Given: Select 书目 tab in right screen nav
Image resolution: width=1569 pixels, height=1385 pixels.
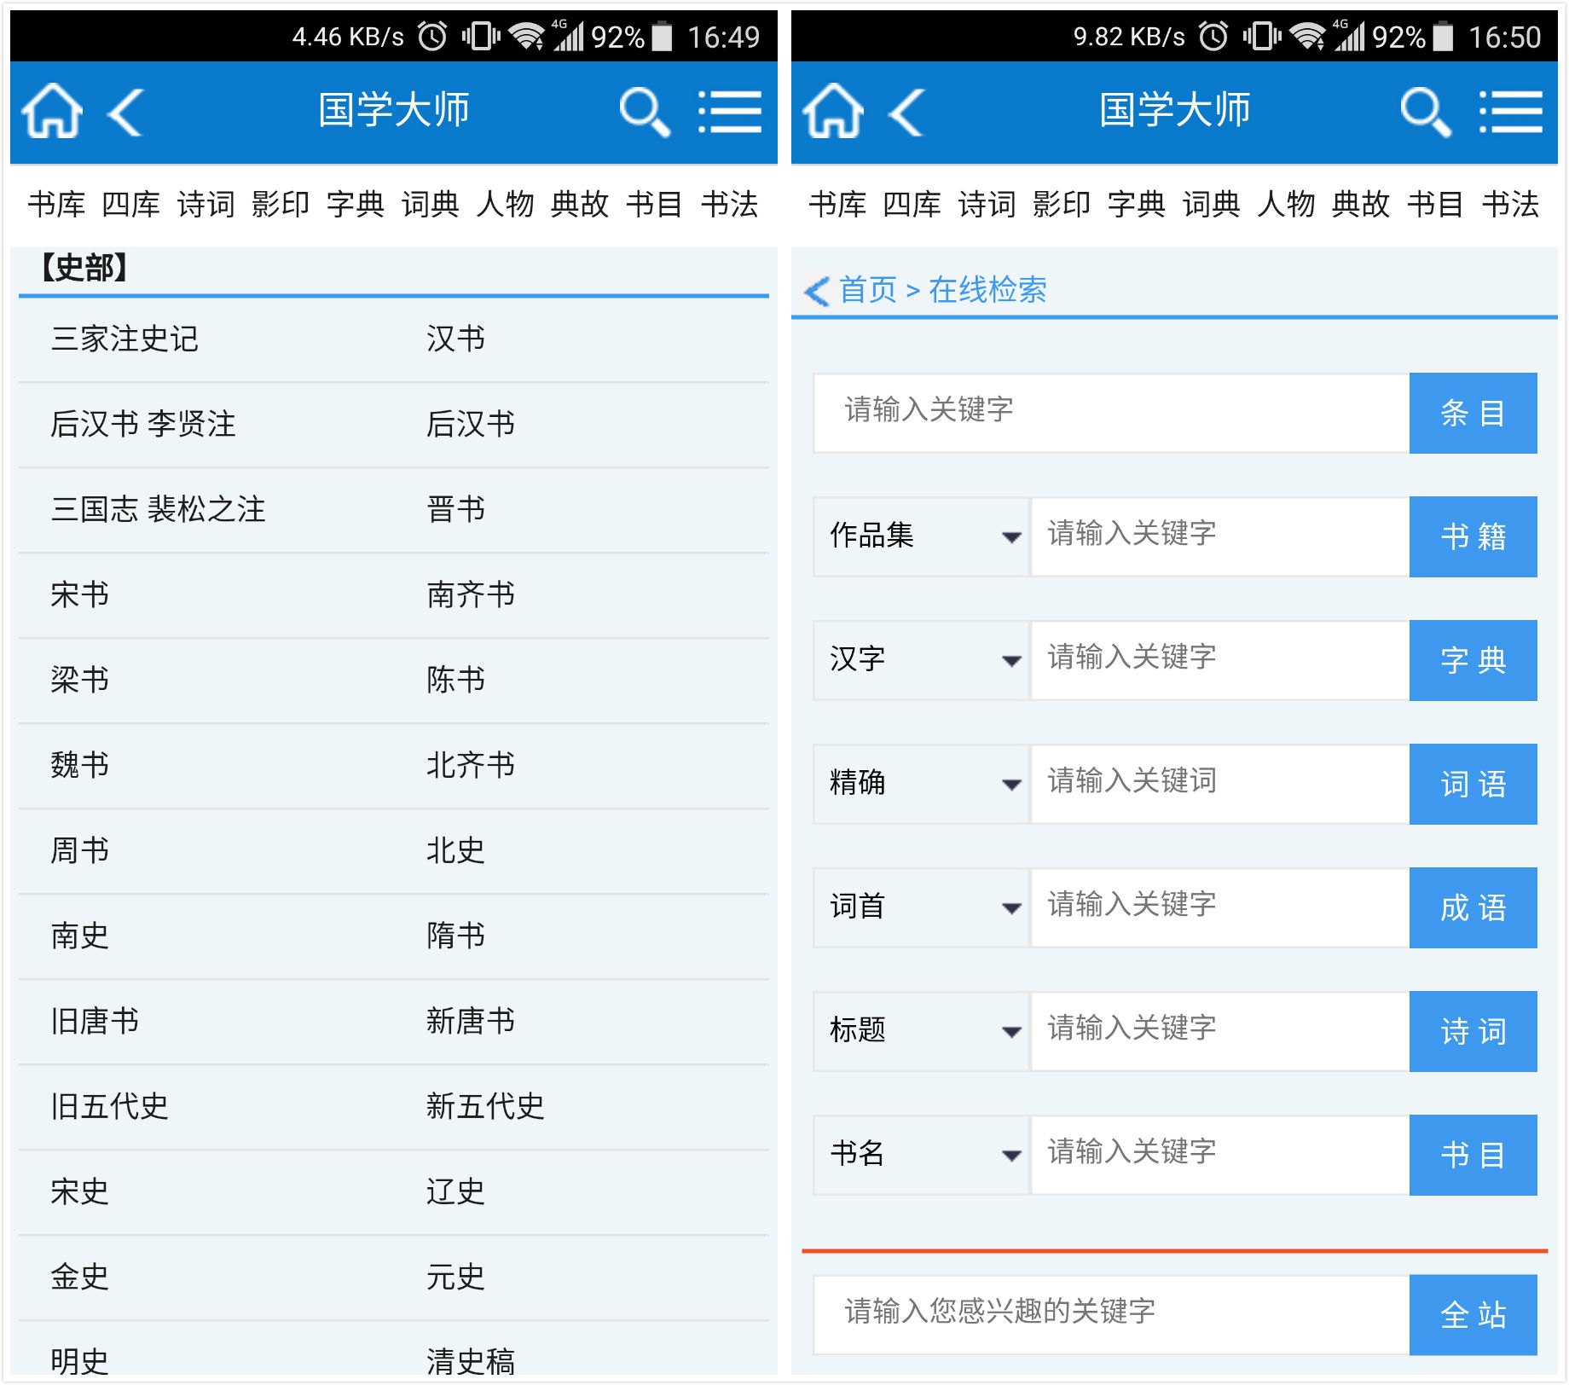Looking at the screenshot, I should [x=1435, y=205].
